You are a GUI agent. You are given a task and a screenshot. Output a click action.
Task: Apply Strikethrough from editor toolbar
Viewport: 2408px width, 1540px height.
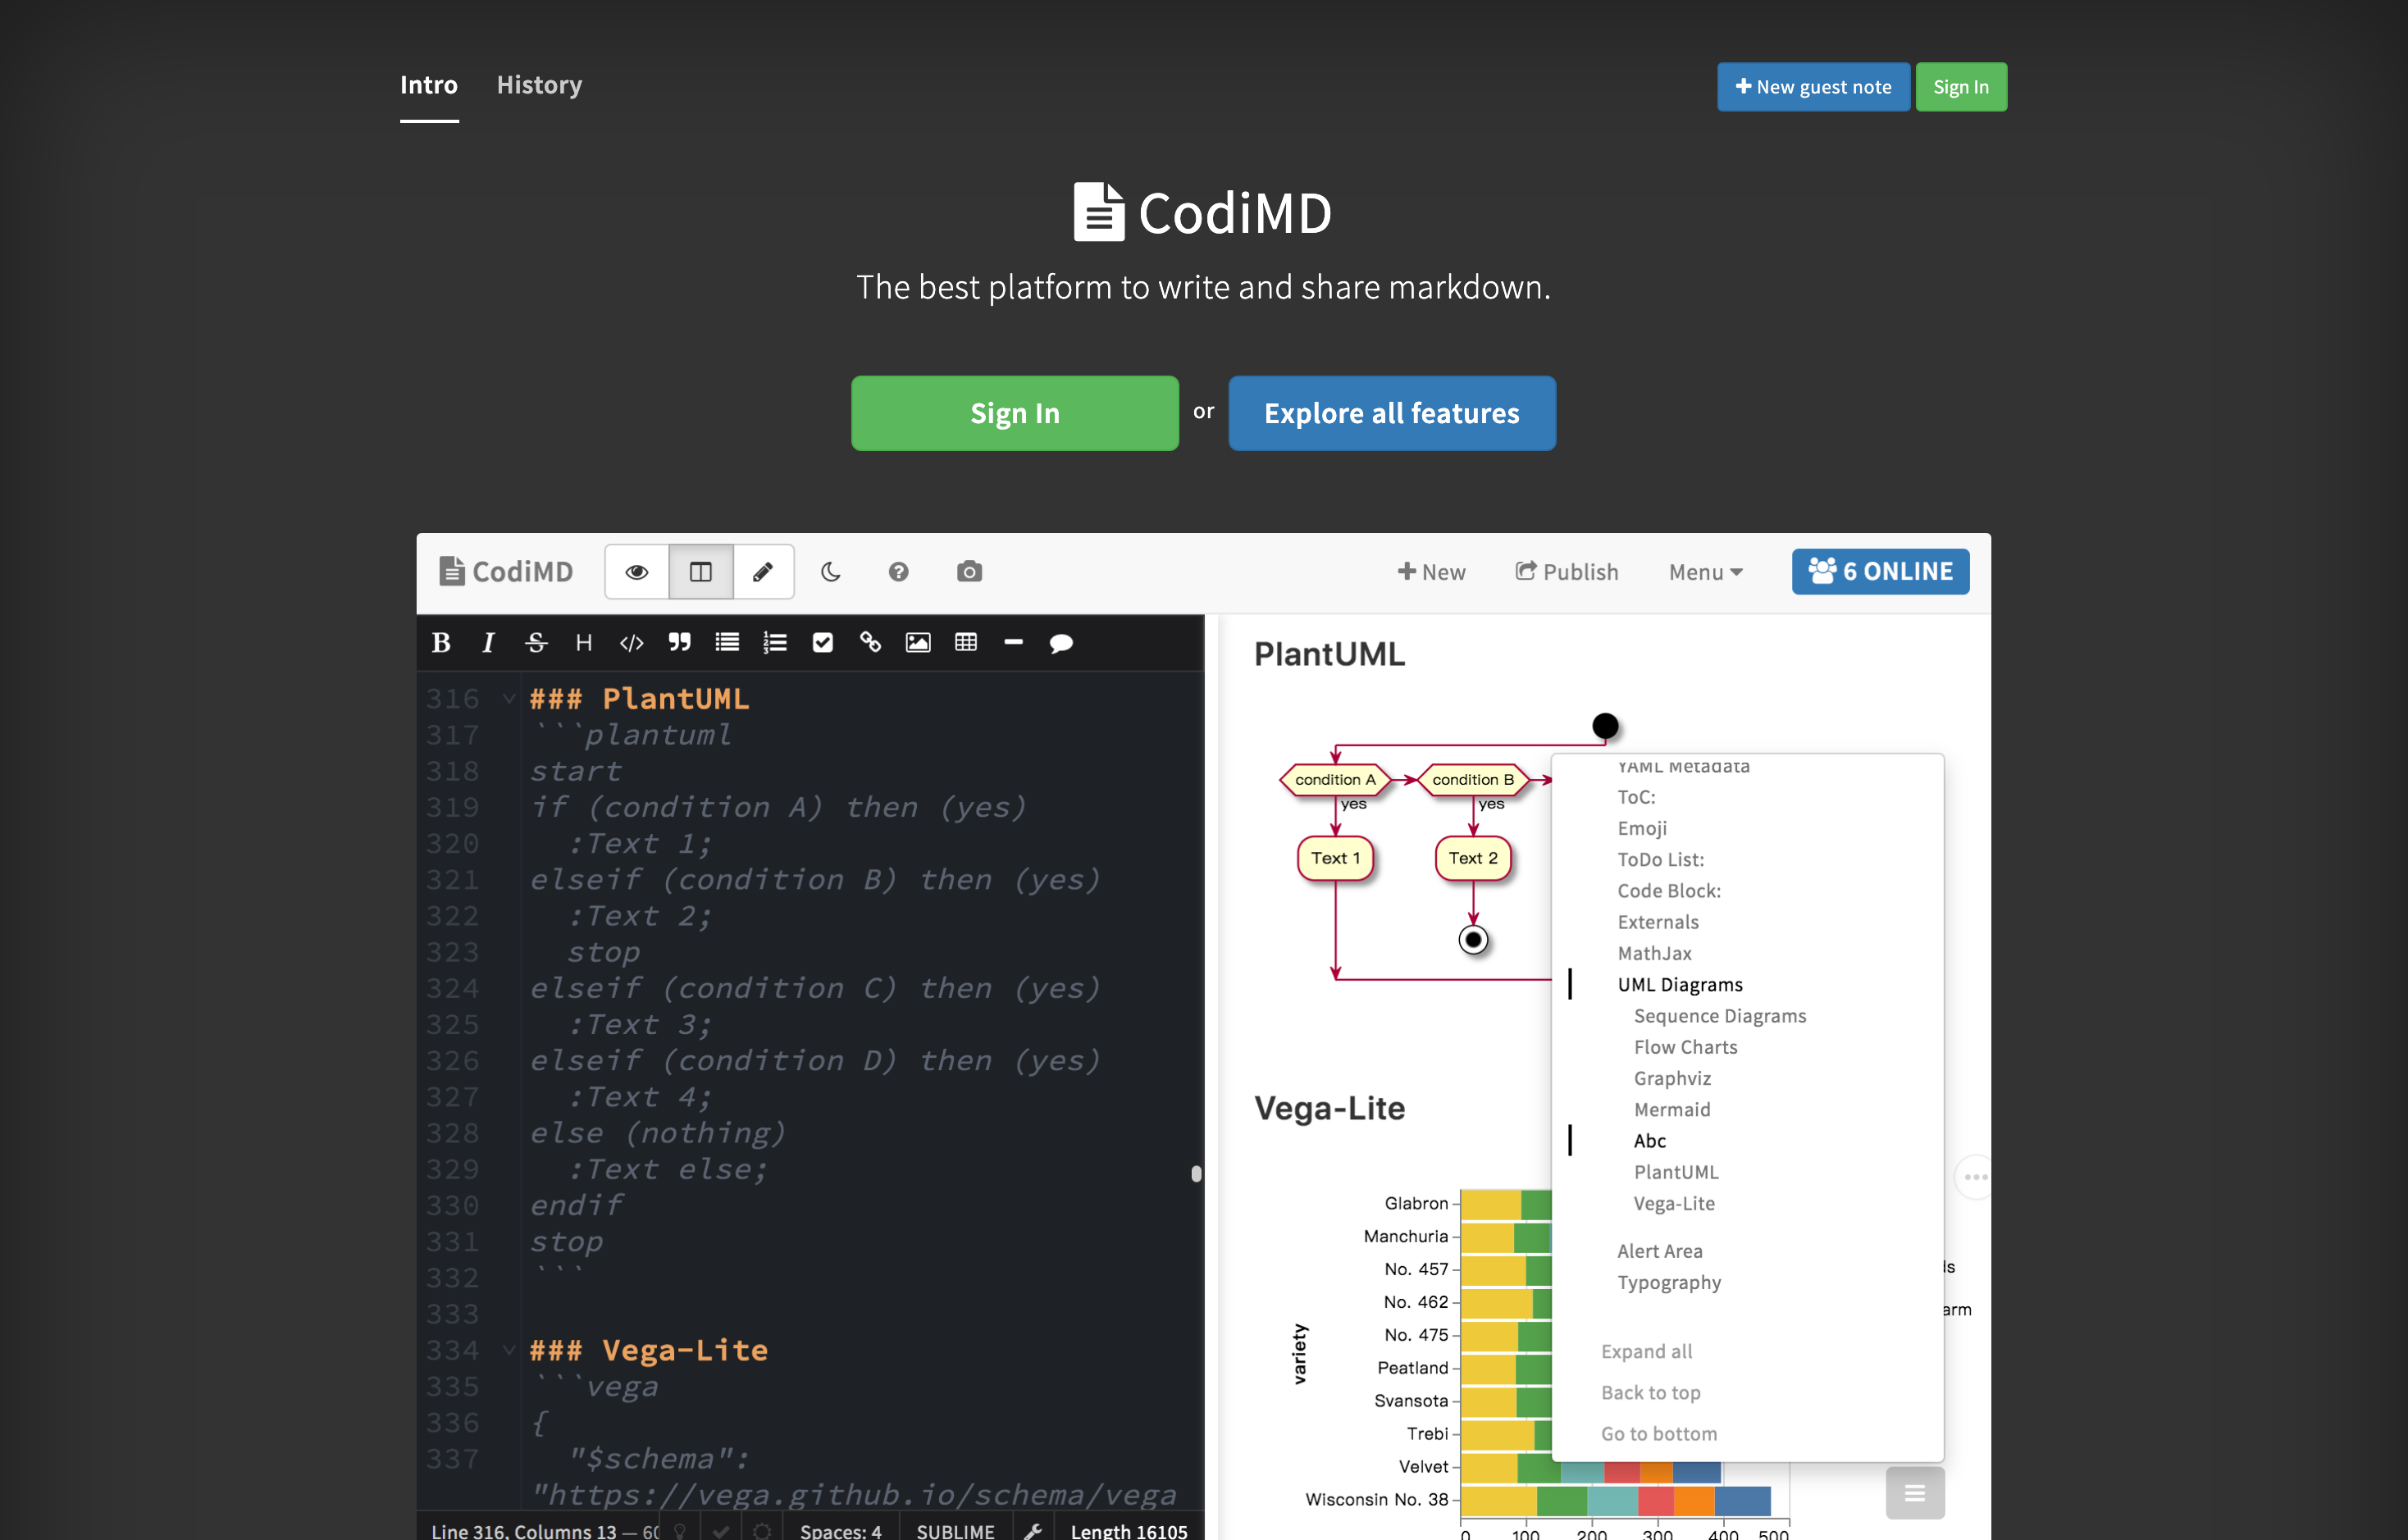[536, 643]
